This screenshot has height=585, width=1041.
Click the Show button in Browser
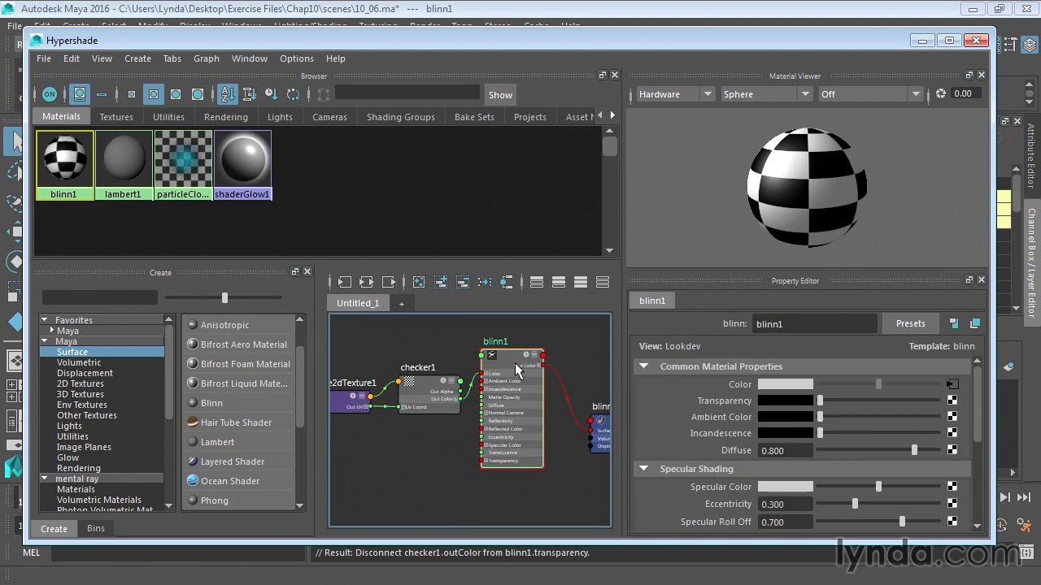500,94
